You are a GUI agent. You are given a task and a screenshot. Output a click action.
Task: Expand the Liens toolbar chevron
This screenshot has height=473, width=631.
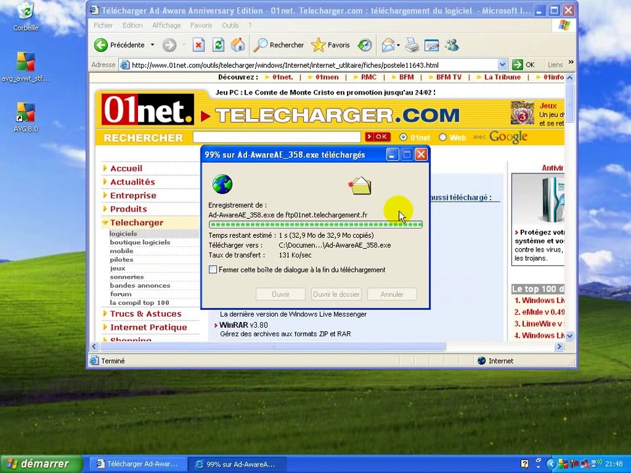[571, 62]
